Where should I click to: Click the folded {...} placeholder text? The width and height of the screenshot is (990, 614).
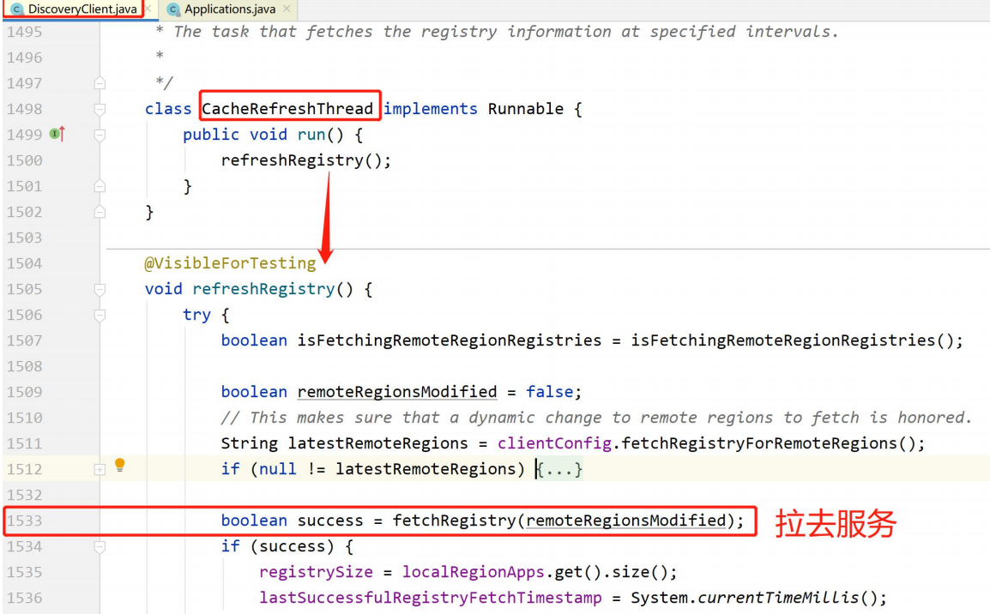(x=559, y=469)
